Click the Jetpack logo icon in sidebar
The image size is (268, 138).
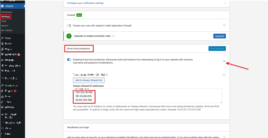pyautogui.click(x=2, y=6)
